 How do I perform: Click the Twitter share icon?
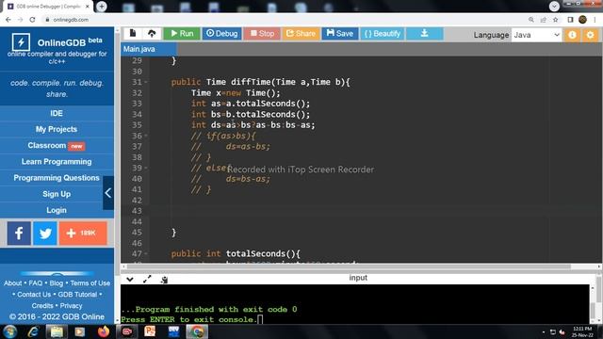click(45, 234)
